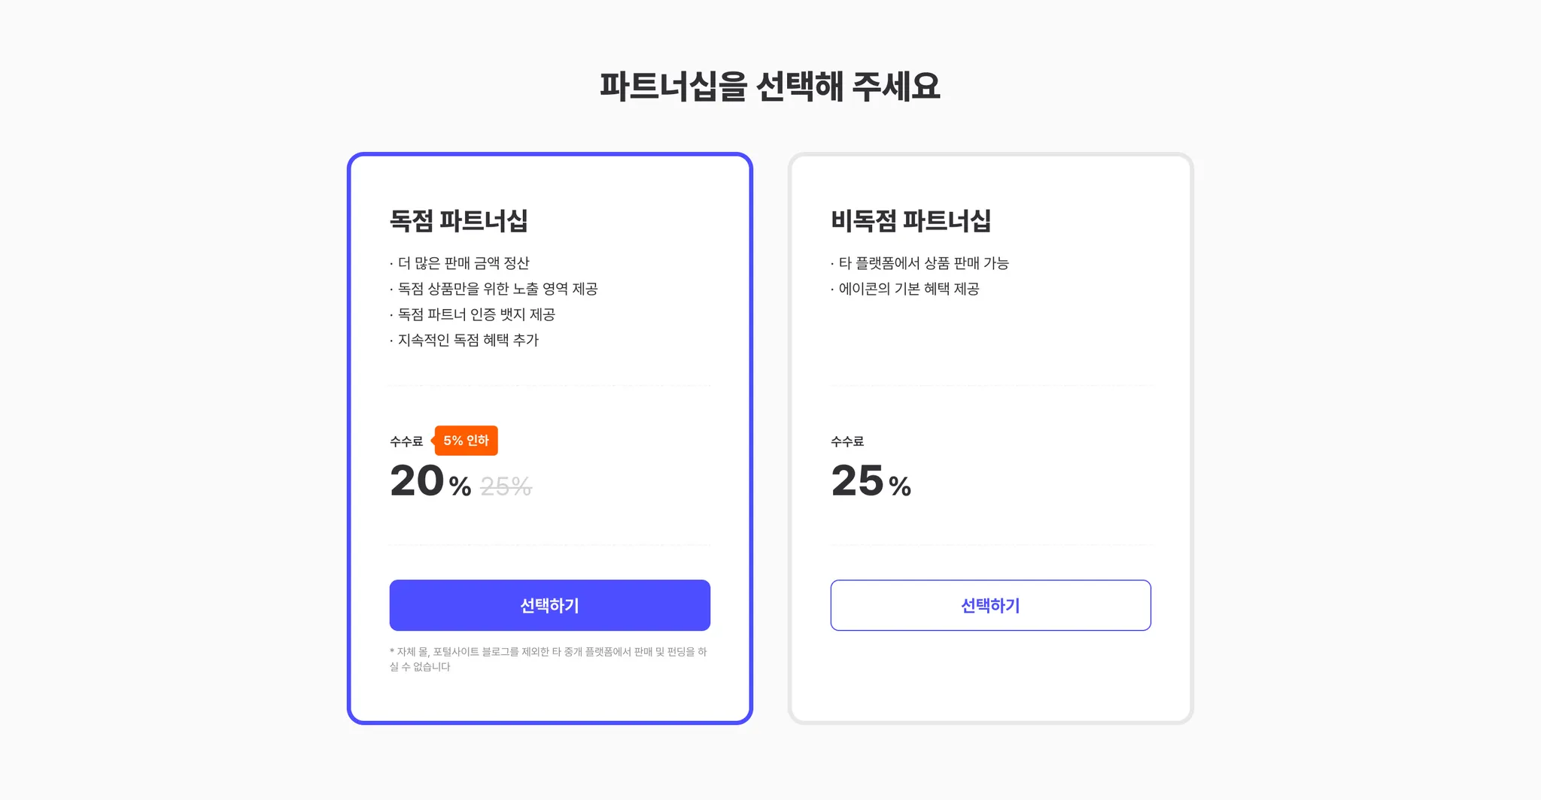Click 에이콘의 기본 혜택 제공 line
The image size is (1541, 800).
[908, 289]
